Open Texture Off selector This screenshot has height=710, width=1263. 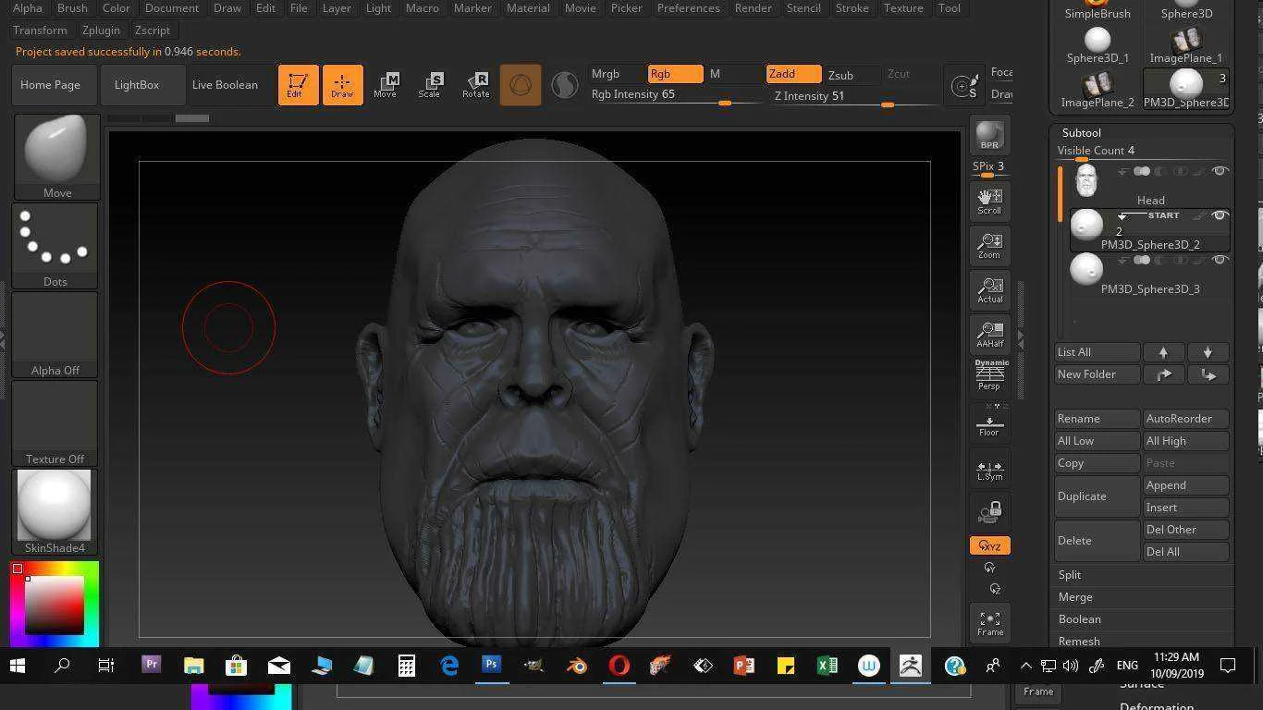pos(55,423)
